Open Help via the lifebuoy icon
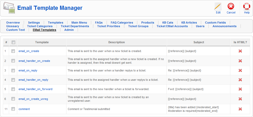The height and width of the screenshot is (117, 253). 246,7
